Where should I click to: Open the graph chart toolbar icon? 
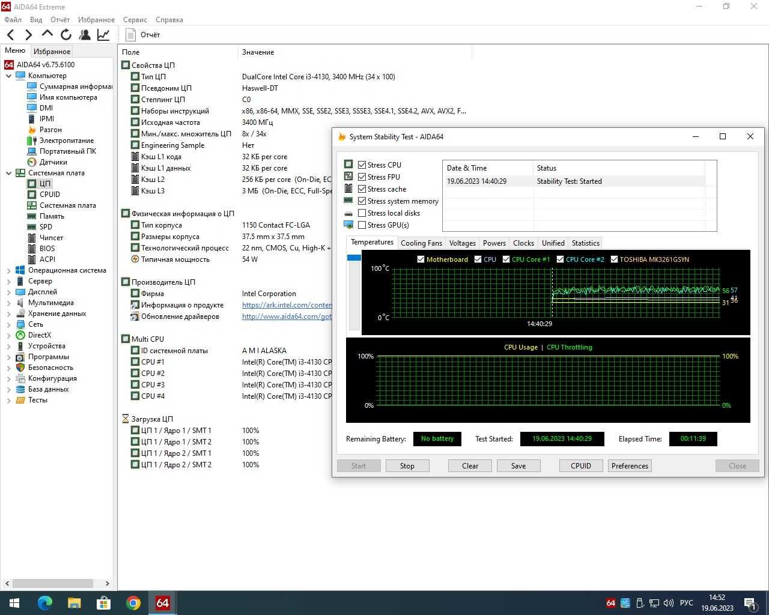tap(103, 35)
